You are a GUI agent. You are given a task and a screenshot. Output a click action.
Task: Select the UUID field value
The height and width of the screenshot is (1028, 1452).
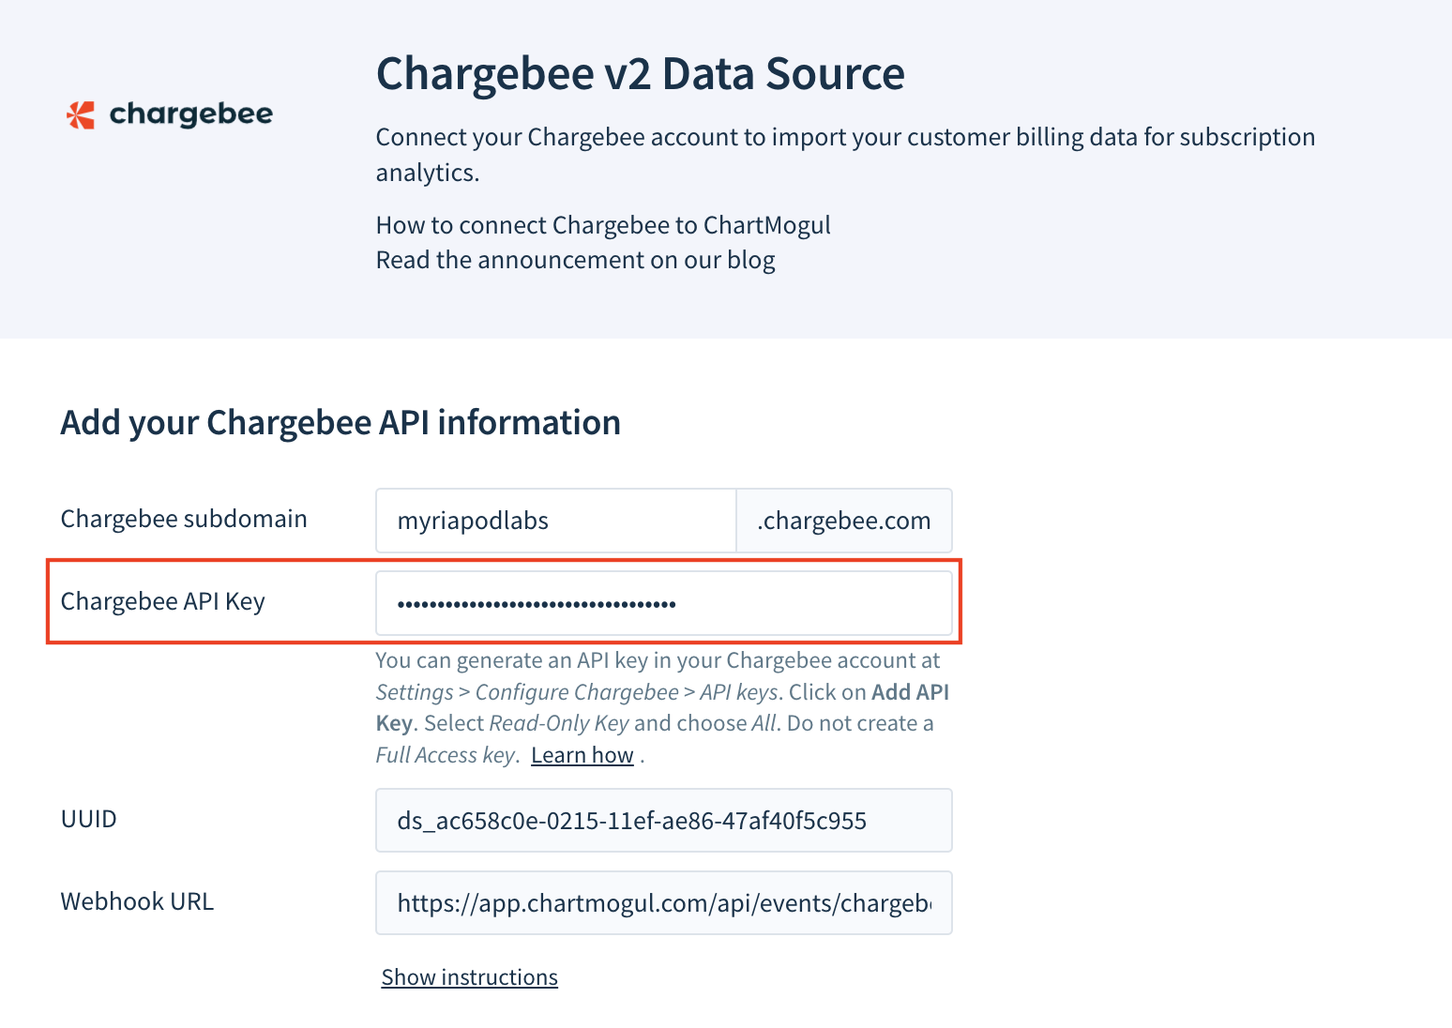click(664, 821)
